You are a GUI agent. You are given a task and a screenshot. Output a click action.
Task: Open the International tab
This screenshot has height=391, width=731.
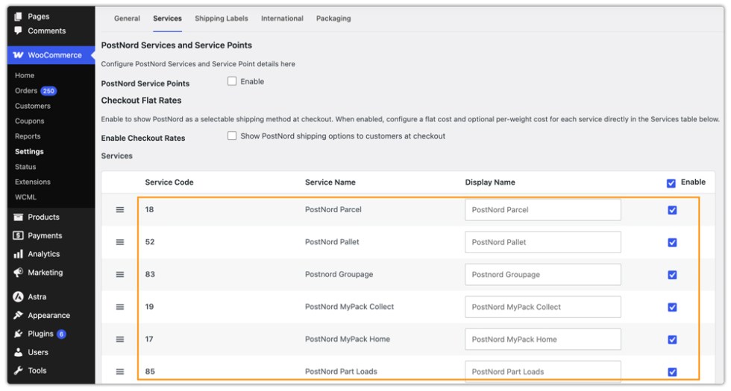point(282,19)
